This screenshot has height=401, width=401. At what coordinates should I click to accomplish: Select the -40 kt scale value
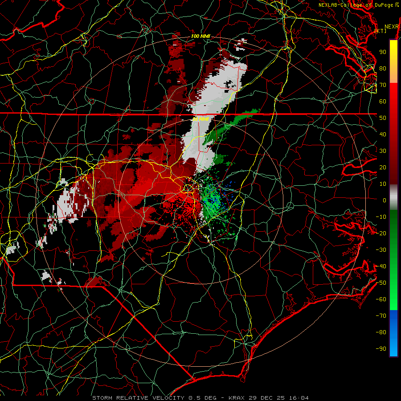(381, 266)
